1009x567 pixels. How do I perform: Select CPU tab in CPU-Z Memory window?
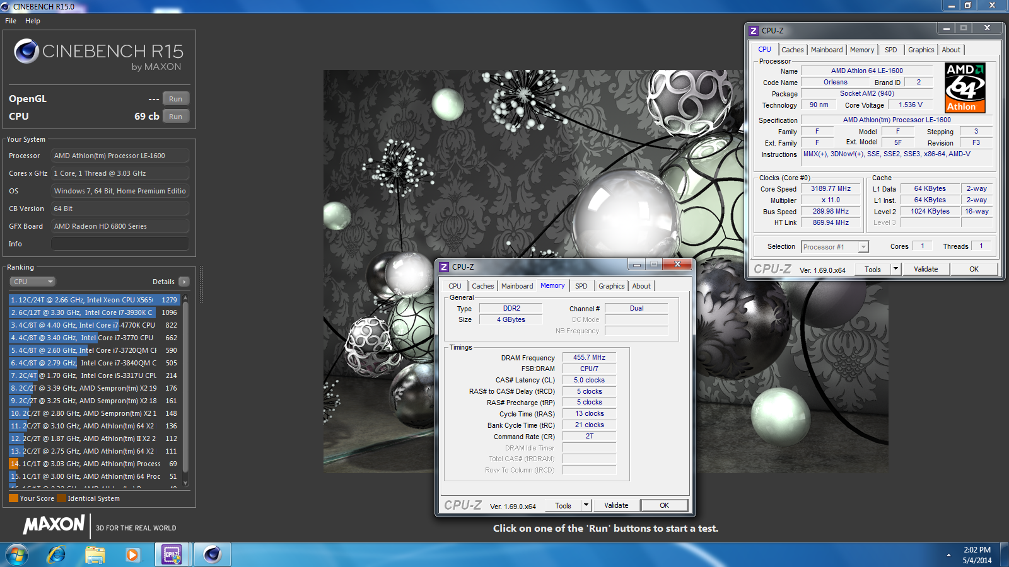[x=455, y=286]
